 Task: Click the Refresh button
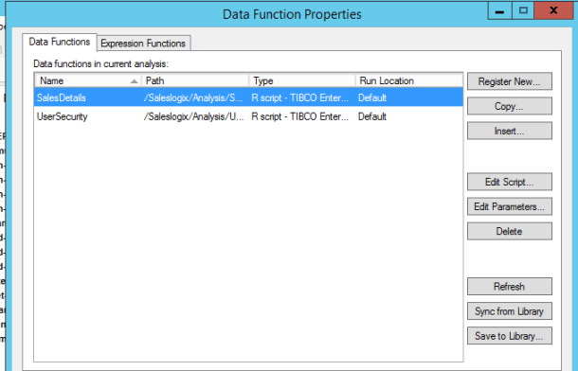(x=510, y=287)
